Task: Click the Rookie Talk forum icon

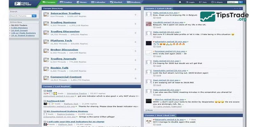Action: click(x=46, y=69)
